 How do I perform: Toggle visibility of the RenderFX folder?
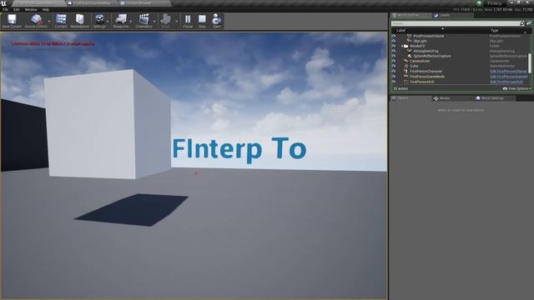point(394,46)
